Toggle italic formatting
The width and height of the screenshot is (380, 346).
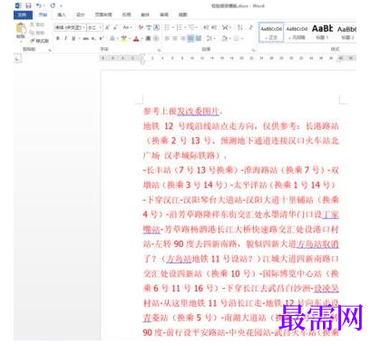click(65, 38)
